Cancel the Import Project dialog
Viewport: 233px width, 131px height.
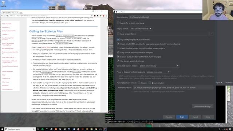point(195,117)
